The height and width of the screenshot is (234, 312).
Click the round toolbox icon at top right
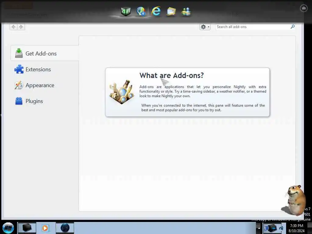(304, 8)
